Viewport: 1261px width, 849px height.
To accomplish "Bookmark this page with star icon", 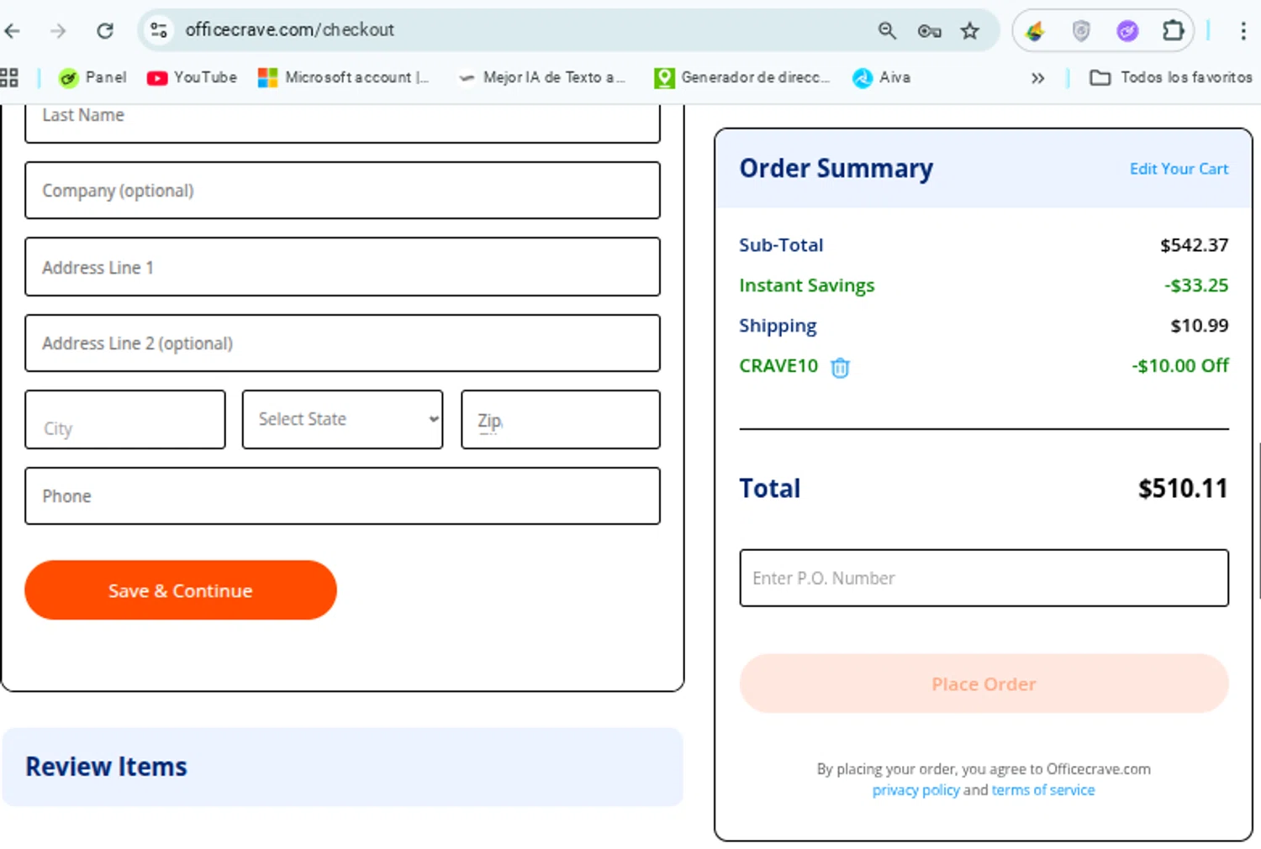I will (970, 31).
